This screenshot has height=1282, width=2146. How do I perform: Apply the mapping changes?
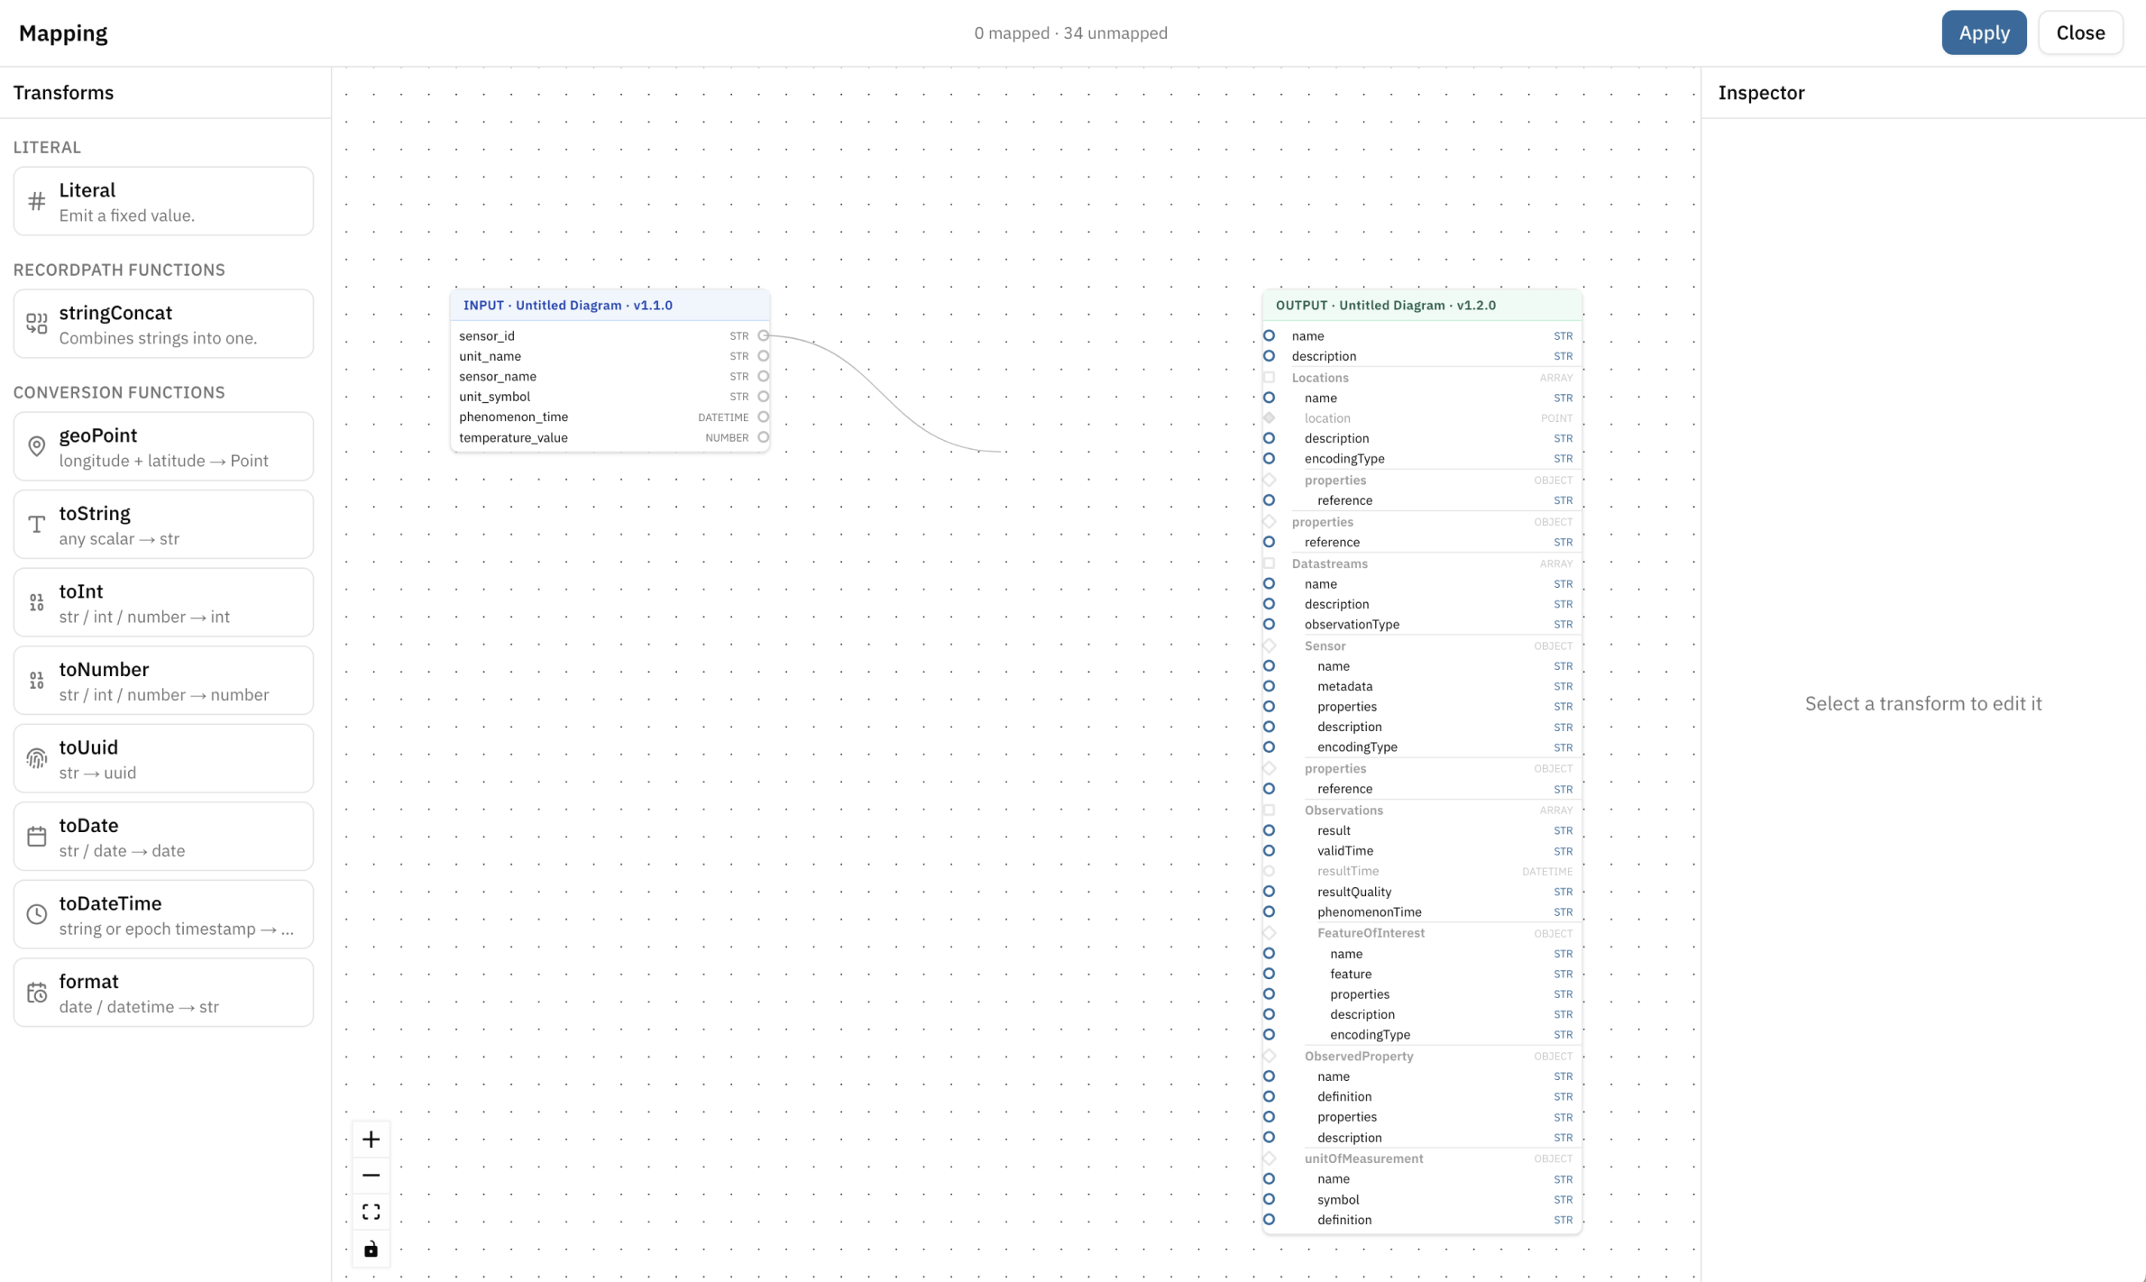[x=1984, y=32]
